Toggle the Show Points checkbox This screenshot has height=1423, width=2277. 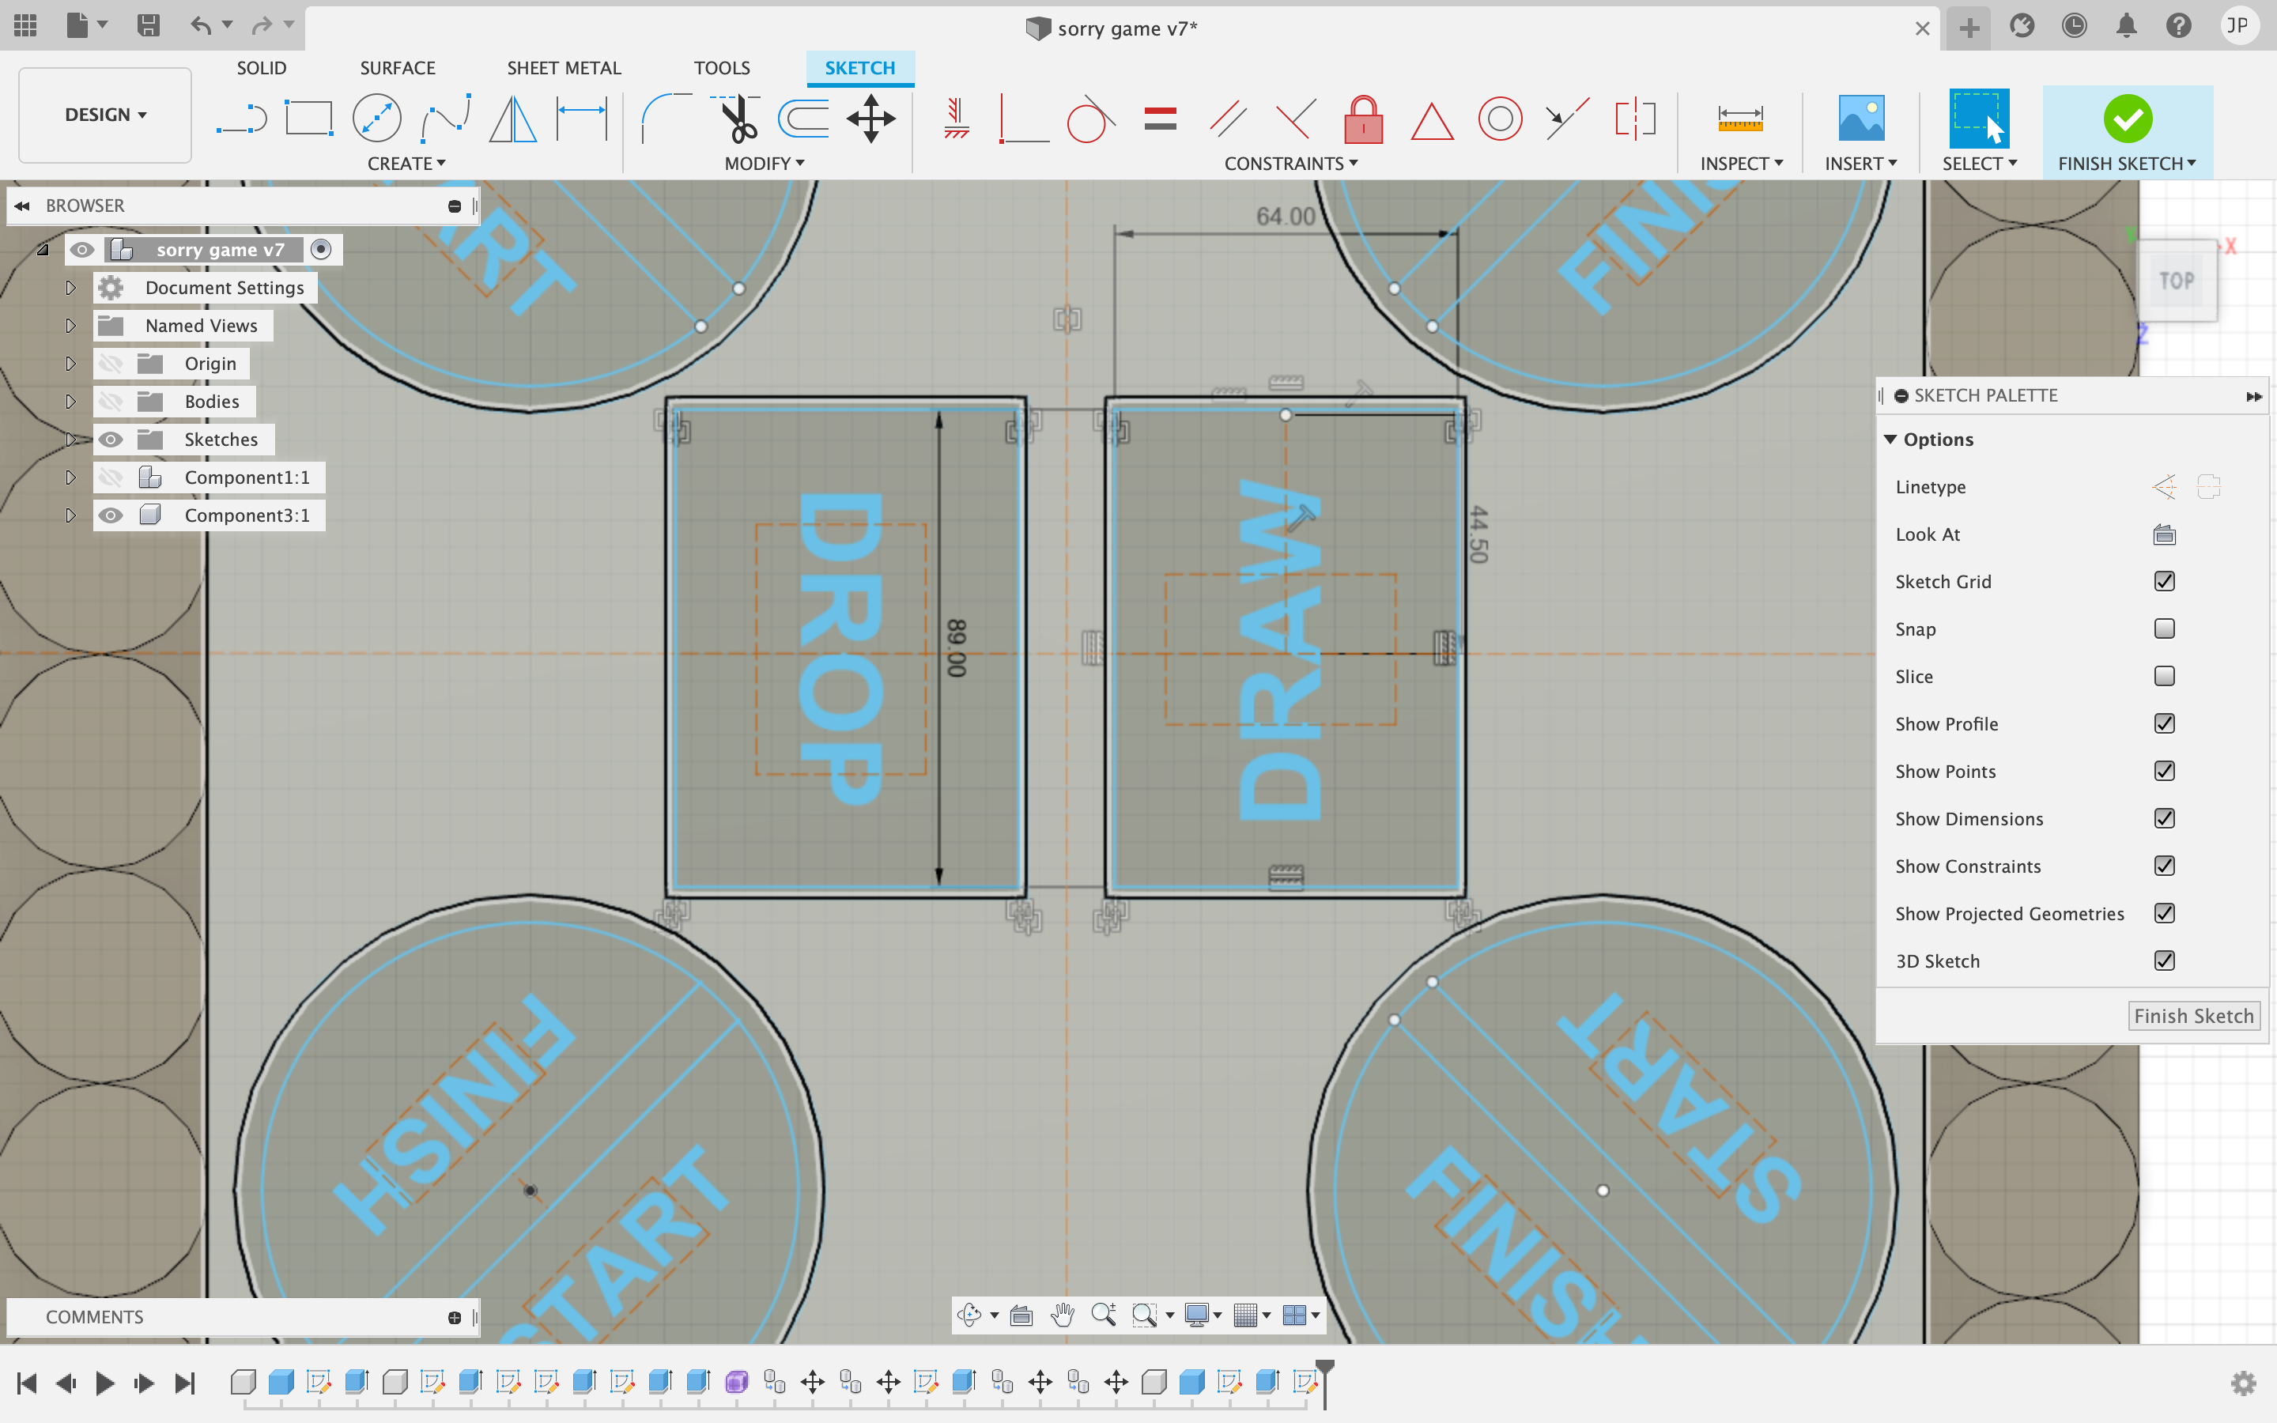2164,771
